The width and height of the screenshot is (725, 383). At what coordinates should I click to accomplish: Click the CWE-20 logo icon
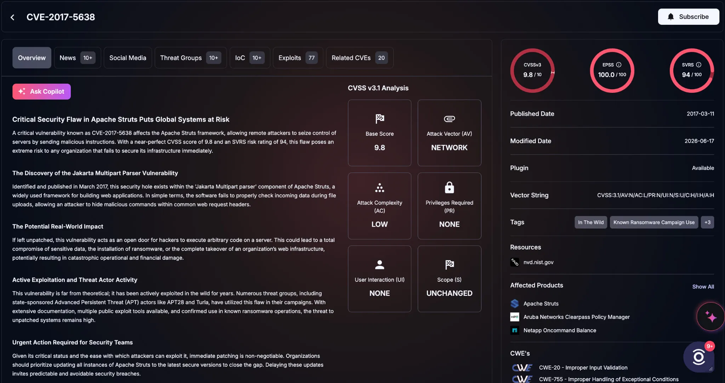[x=522, y=368]
